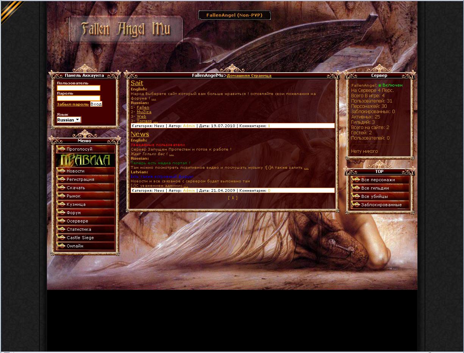Click the arrow icon beside Осервере
The image size is (464, 353).
tap(61, 221)
